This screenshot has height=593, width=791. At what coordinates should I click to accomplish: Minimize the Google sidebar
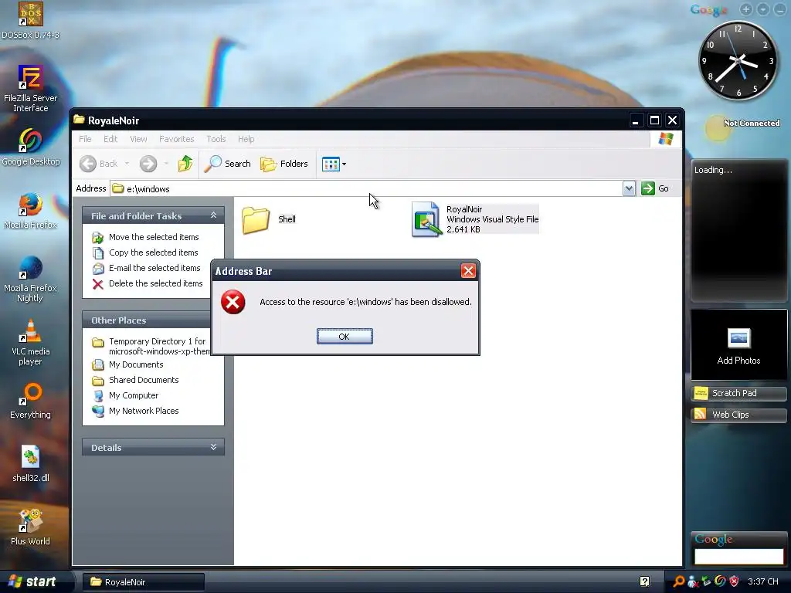click(x=780, y=9)
